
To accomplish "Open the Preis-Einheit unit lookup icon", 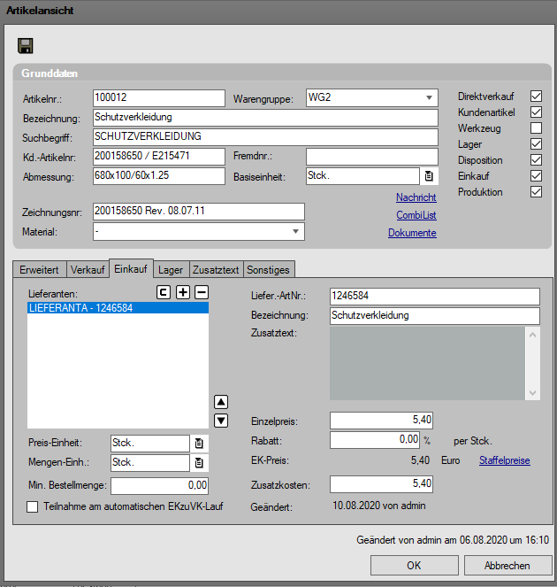I will [x=199, y=444].
